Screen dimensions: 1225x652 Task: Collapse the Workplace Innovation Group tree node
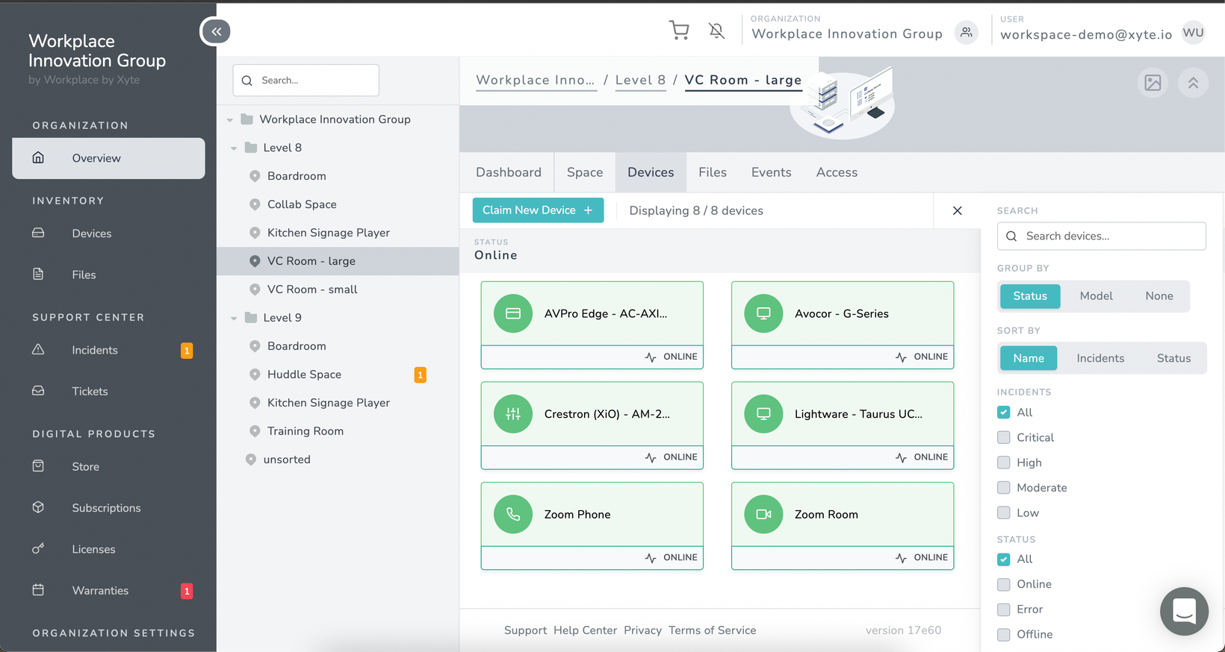(230, 120)
